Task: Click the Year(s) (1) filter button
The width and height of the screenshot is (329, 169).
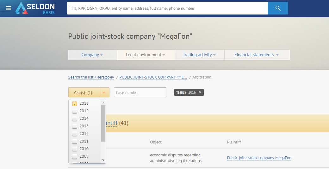Action: tap(84, 92)
